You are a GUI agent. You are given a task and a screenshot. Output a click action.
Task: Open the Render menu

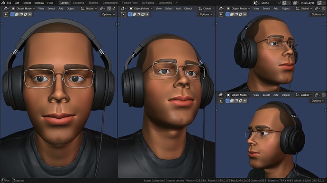point(27,3)
